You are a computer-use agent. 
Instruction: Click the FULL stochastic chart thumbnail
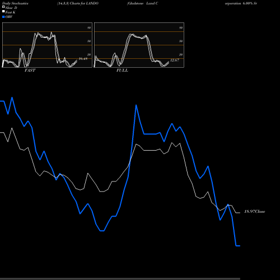[139, 45]
